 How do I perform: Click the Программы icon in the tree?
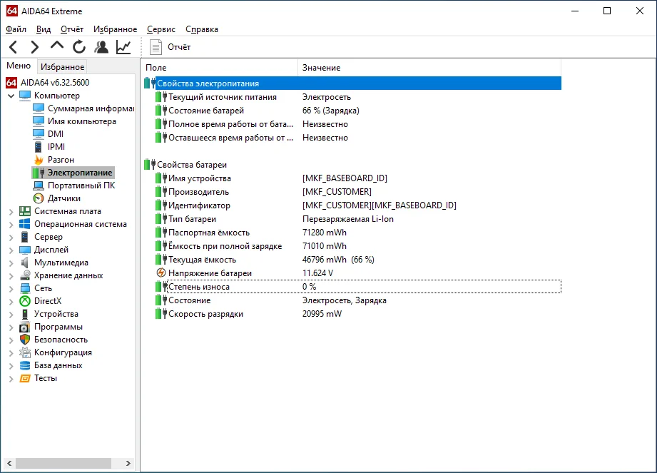click(x=25, y=327)
